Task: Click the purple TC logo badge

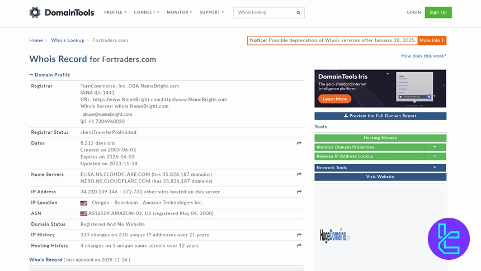Action: (449, 239)
